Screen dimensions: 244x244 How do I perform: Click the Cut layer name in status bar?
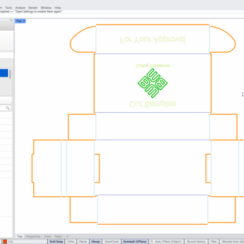coord(11,242)
